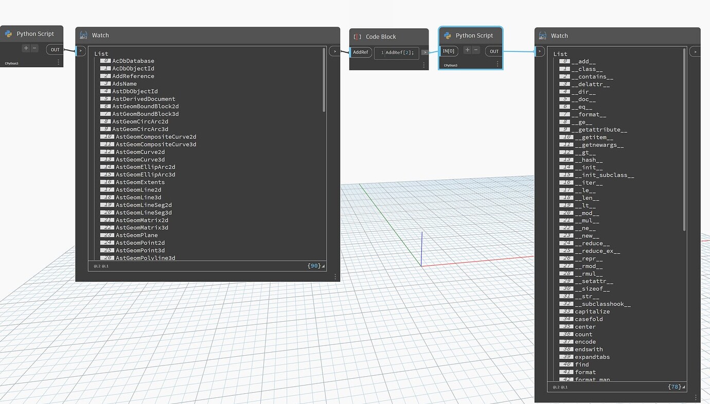This screenshot has width=710, height=404.
Task: Click the AddRef input port on Code Block
Action: [x=360, y=52]
